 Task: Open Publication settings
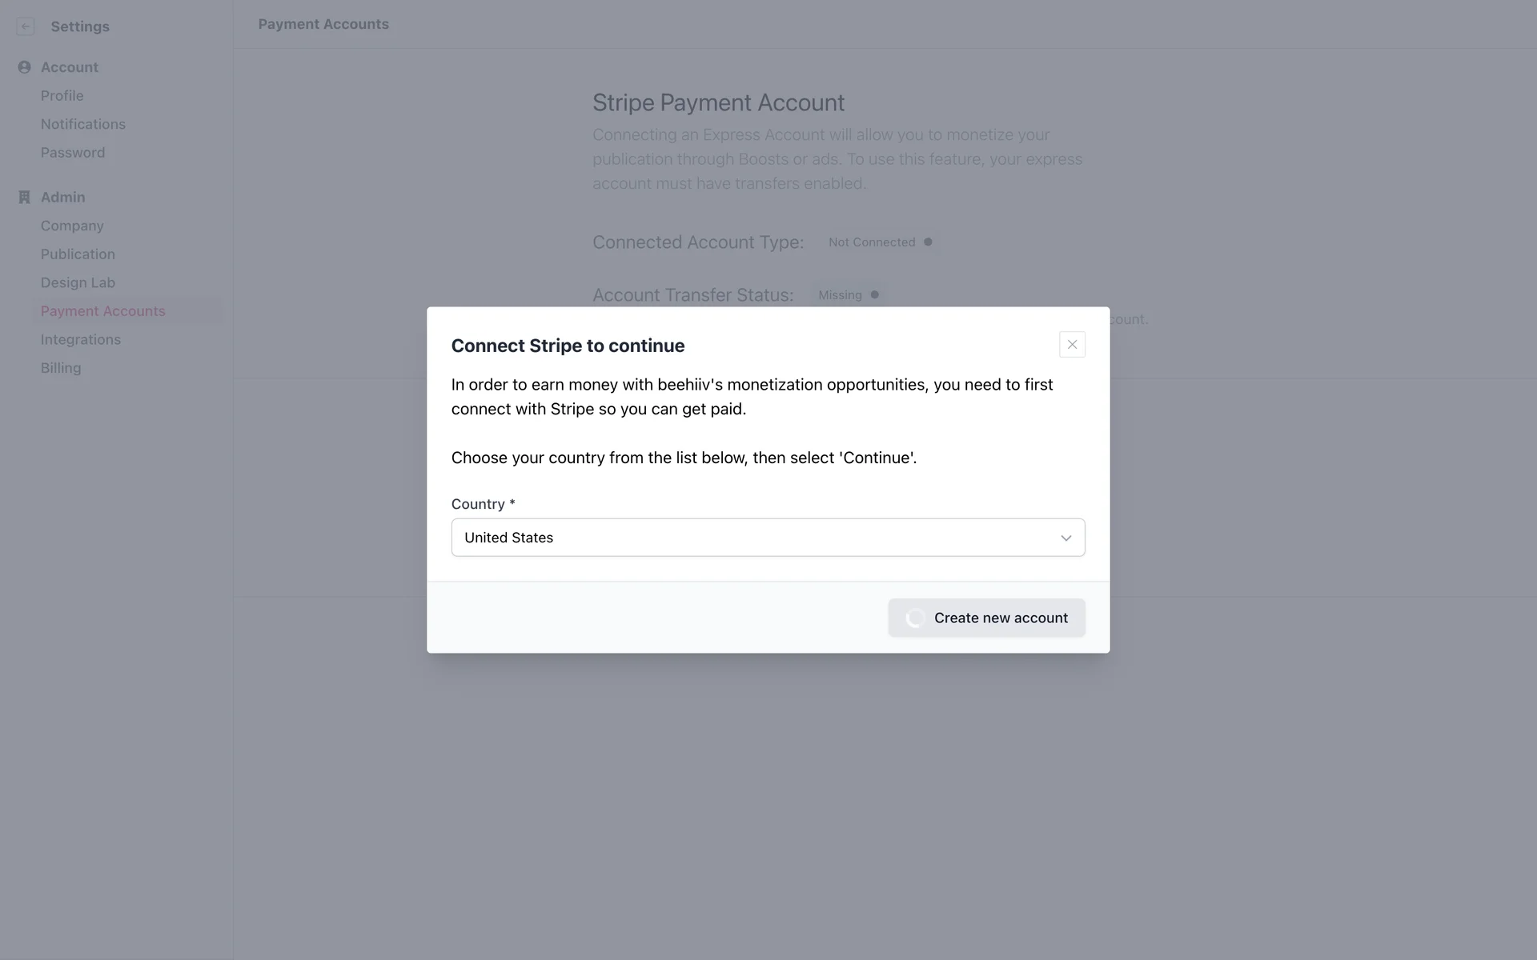click(78, 254)
